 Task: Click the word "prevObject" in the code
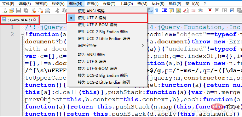(44, 99)
